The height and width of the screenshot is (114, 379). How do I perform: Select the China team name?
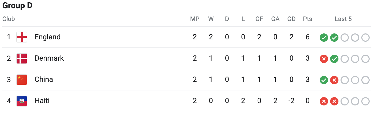click(44, 80)
